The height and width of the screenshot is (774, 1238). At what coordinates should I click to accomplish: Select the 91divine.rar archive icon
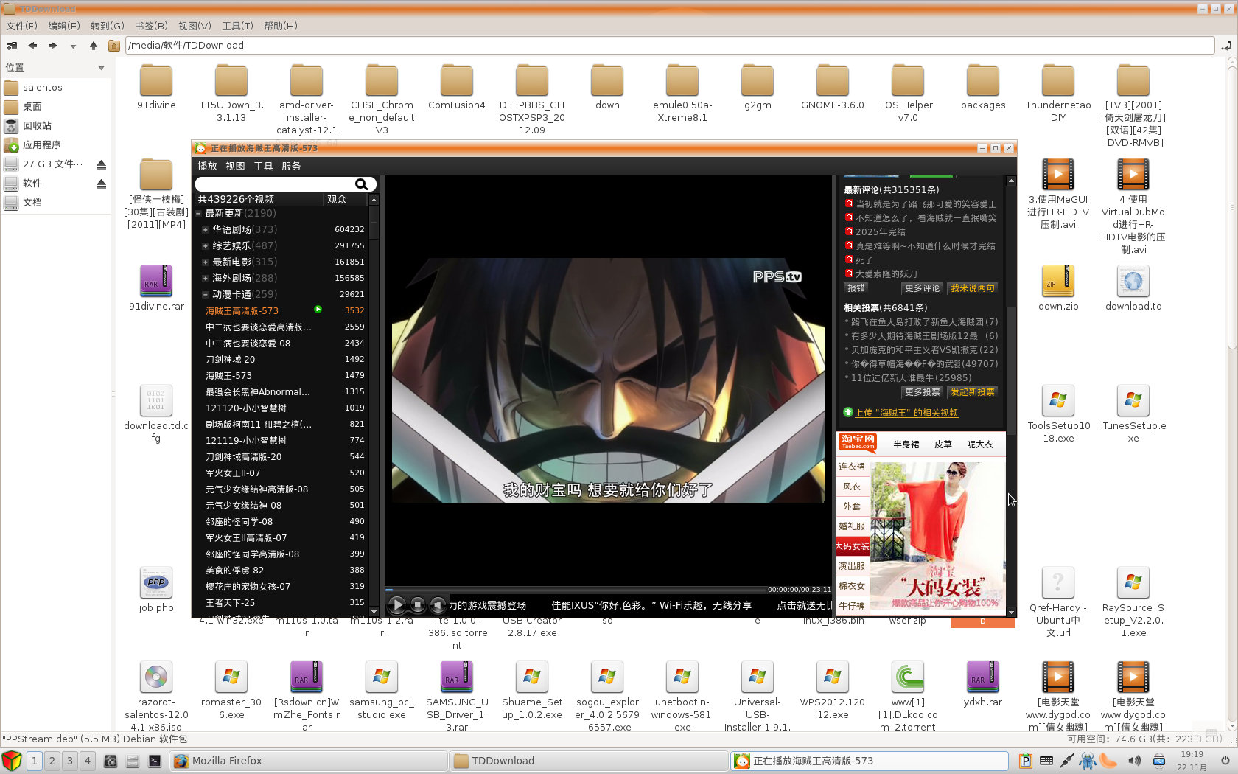coord(156,280)
